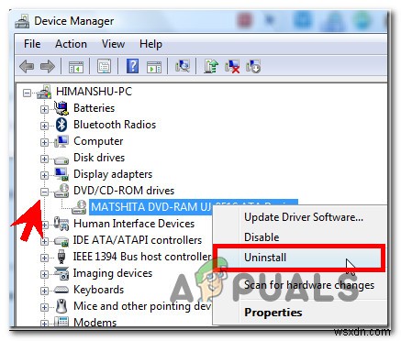Click the Mice and other pointing devices icon

pyautogui.click(x=61, y=306)
